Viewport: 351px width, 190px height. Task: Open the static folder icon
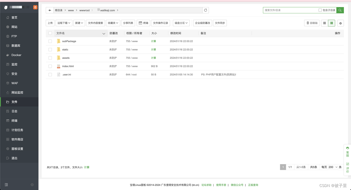(x=58, y=49)
